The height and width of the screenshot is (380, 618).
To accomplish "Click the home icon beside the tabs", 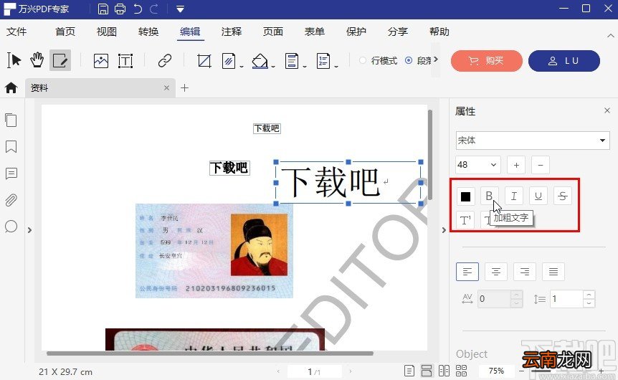I will 11,87.
